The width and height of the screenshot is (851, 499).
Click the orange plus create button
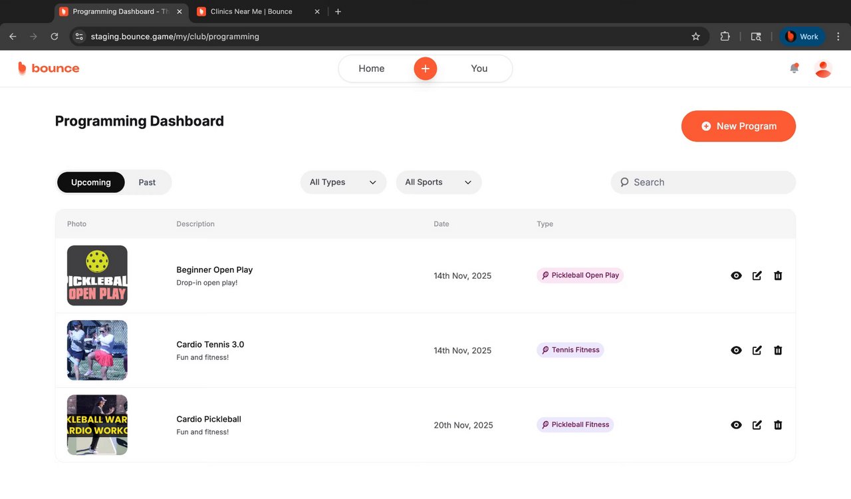coord(425,69)
